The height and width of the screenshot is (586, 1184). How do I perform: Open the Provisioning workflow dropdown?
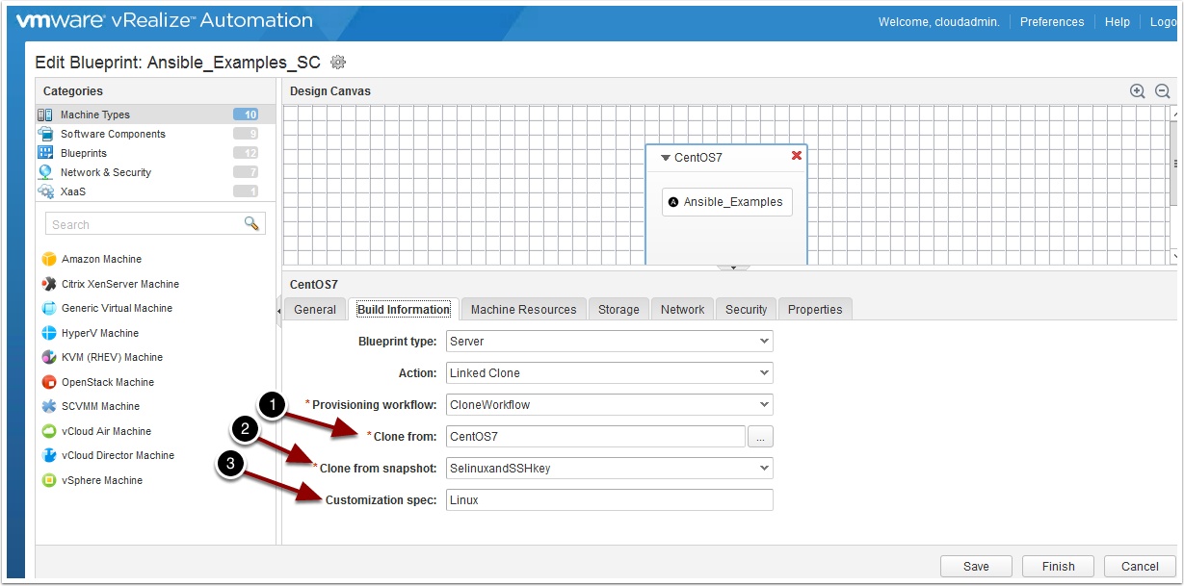click(609, 404)
